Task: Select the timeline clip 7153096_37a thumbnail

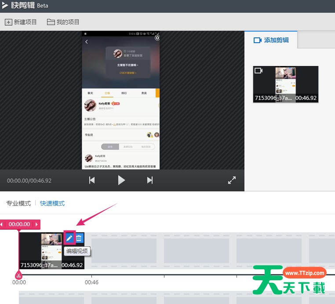Action: pyautogui.click(x=52, y=251)
